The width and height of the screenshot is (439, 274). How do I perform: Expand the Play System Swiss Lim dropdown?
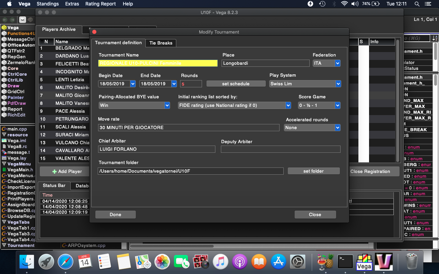click(305, 84)
